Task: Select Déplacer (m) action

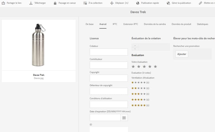Action: pyautogui.click(x=122, y=3)
